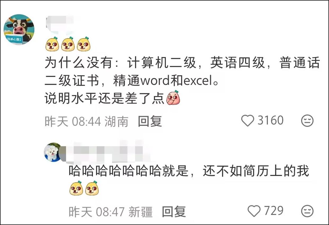The image size is (329, 225).
Task: Open the white dog avatar profile
Action: click(x=52, y=152)
